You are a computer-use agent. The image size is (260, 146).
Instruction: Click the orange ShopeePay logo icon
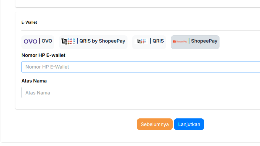coord(180,41)
